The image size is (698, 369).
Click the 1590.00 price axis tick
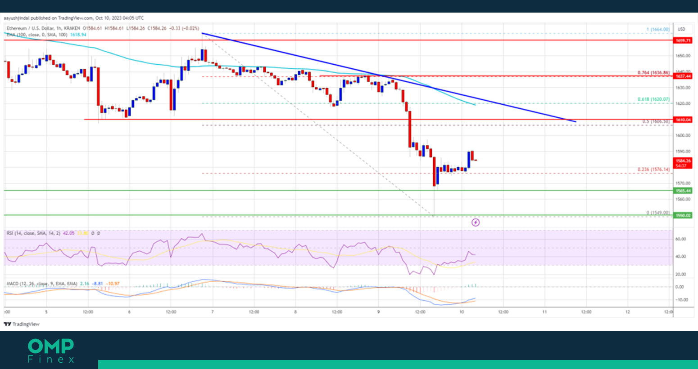tap(683, 151)
